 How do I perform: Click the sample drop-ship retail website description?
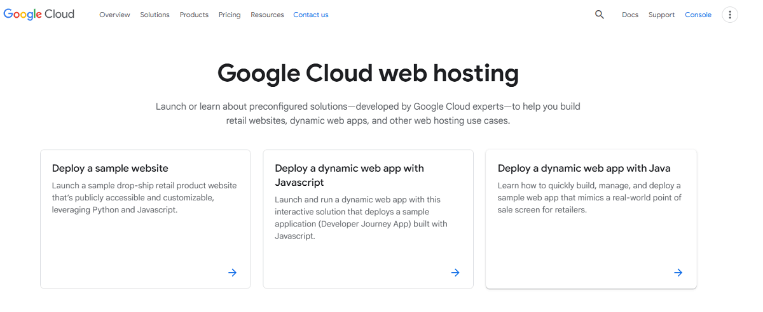tap(144, 198)
